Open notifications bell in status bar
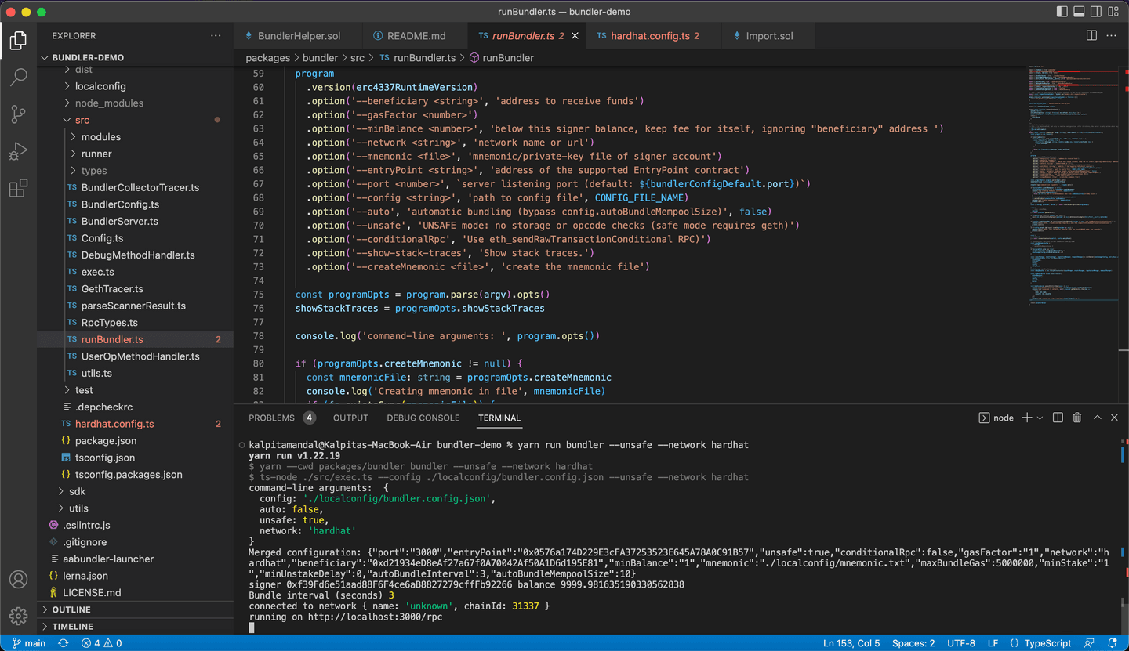 [x=1111, y=643]
